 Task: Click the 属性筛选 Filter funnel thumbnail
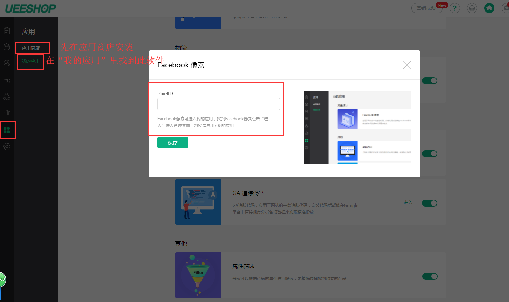point(198,275)
